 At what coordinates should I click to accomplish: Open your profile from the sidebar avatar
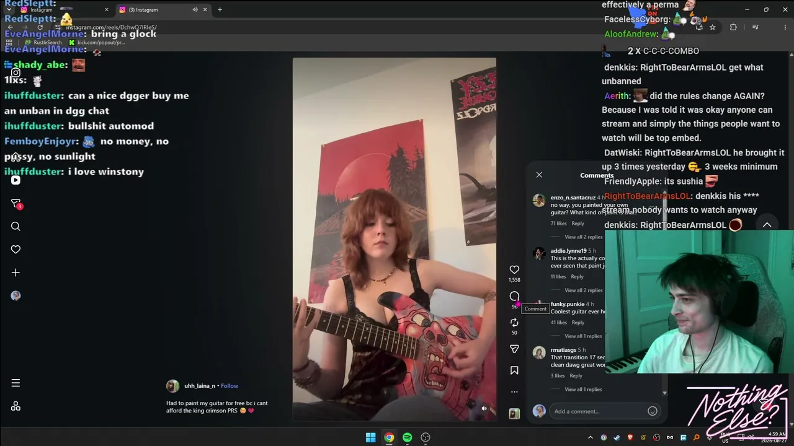tap(16, 295)
